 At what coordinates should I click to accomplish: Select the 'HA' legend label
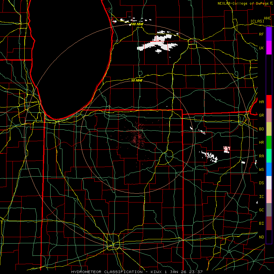[261, 102]
